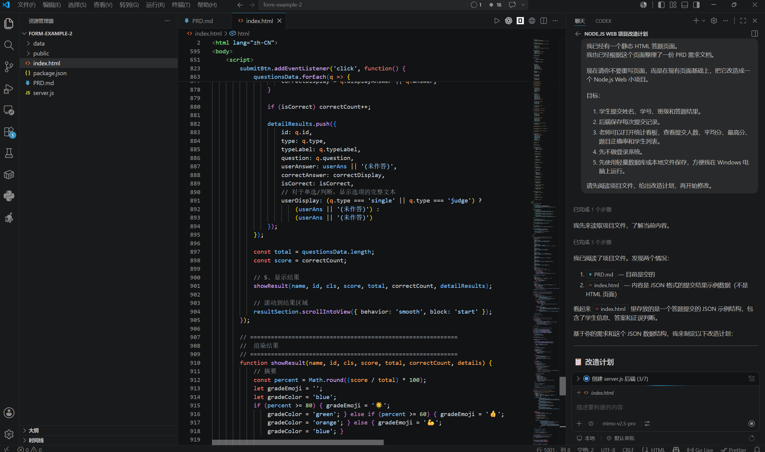Click the Copilot status icon in status bar
This screenshot has width=765, height=452.
[x=676, y=450]
